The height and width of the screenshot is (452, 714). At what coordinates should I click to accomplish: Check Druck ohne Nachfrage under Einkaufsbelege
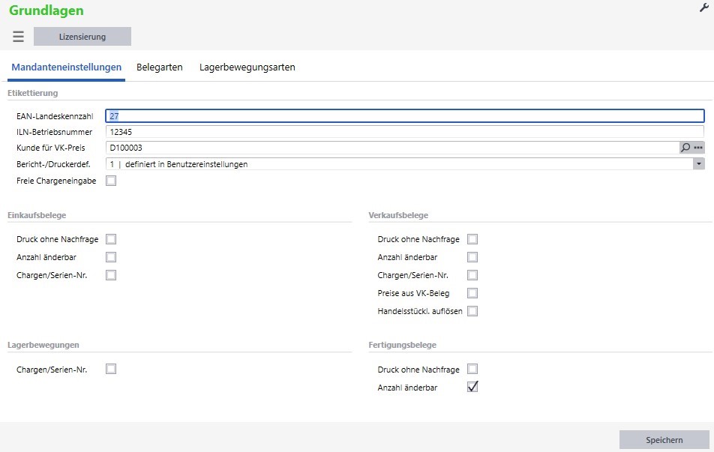click(x=111, y=239)
